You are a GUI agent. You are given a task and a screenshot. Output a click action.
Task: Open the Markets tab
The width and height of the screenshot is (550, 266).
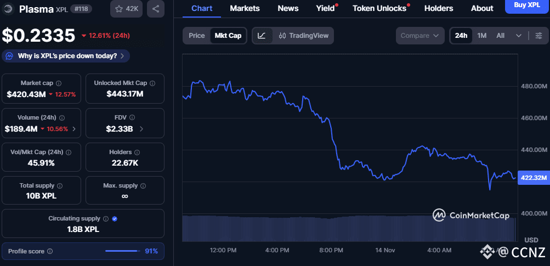click(245, 8)
